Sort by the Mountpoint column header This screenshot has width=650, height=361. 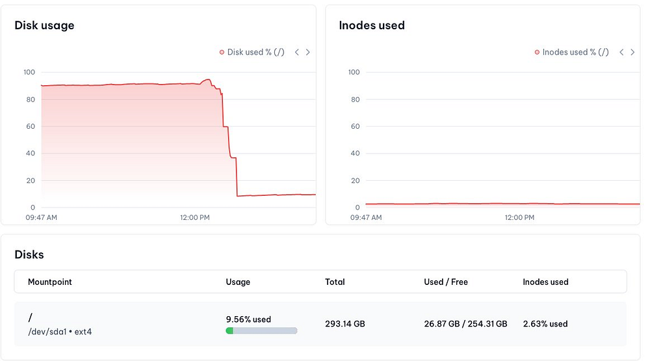pos(50,282)
